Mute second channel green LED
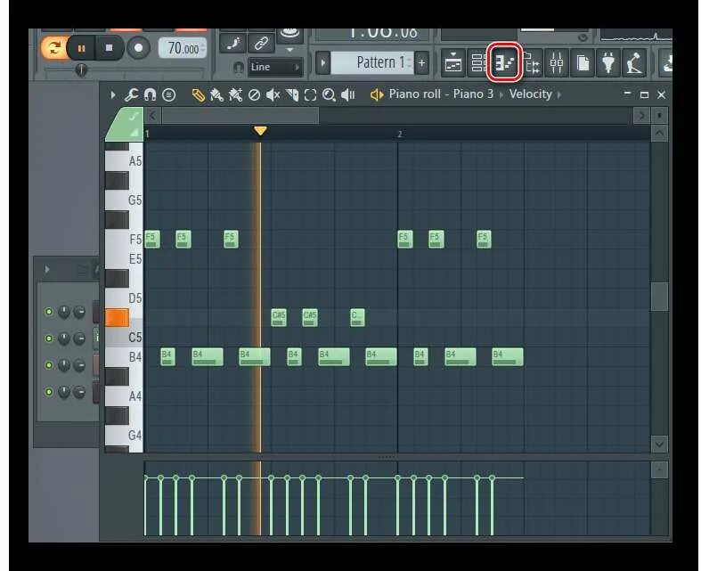 (49, 339)
